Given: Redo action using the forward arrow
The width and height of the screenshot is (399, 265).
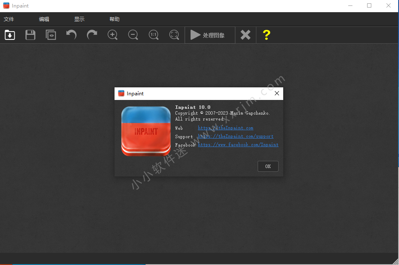Looking at the screenshot, I should (92, 35).
